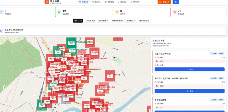Open 管理後台 from the navigation bar
This screenshot has height=112, width=228.
click(122, 2)
